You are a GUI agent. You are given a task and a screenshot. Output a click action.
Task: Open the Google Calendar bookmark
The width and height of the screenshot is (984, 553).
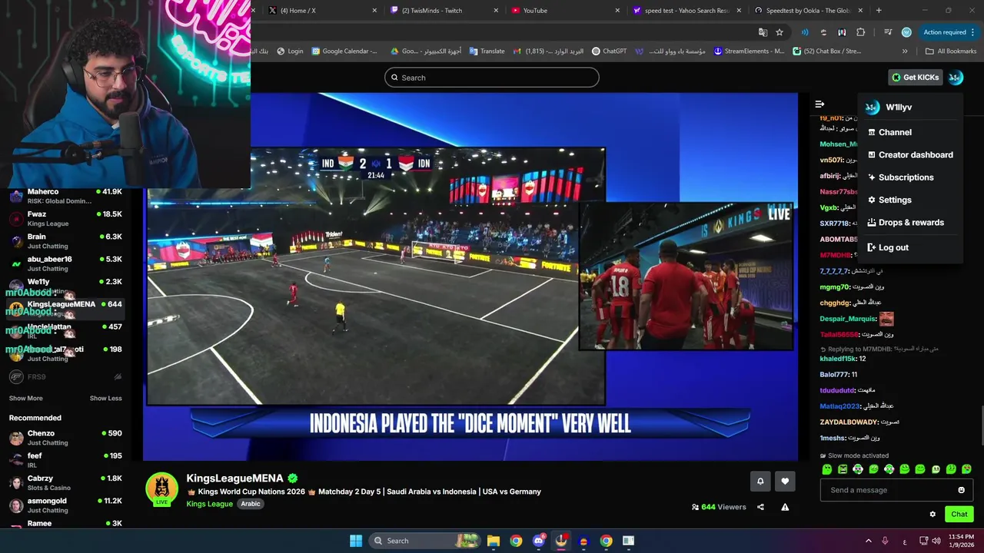pyautogui.click(x=344, y=51)
